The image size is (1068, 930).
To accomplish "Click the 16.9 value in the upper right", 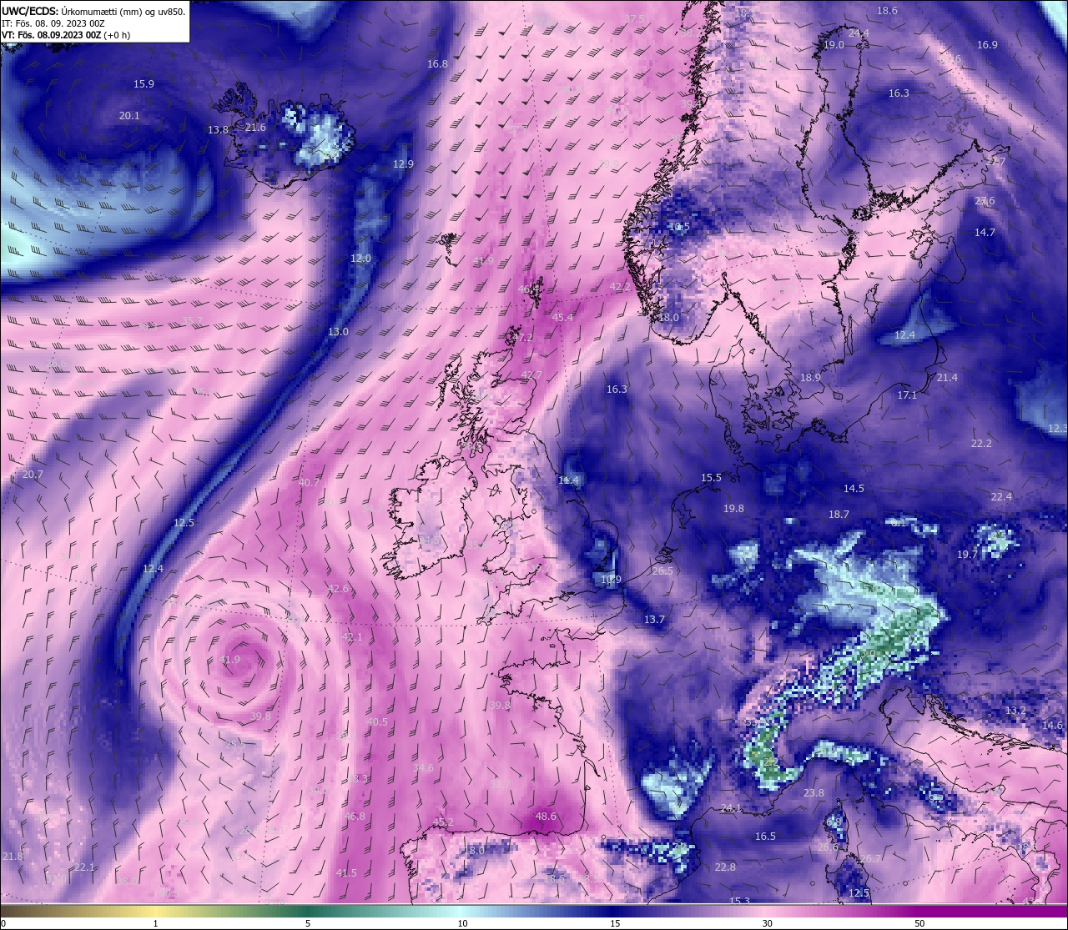I will [x=987, y=45].
